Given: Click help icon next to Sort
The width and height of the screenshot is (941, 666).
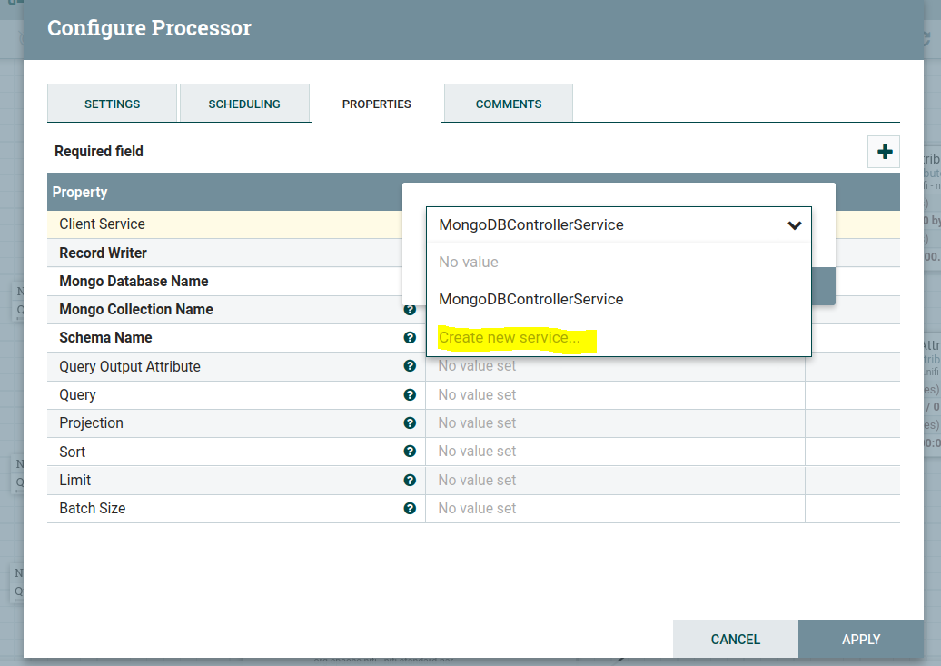Looking at the screenshot, I should click(x=410, y=452).
